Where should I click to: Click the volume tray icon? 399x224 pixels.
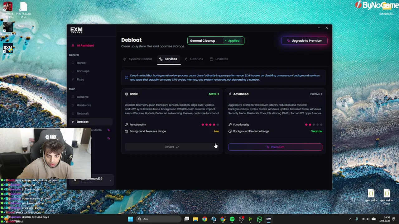[x=368, y=219]
